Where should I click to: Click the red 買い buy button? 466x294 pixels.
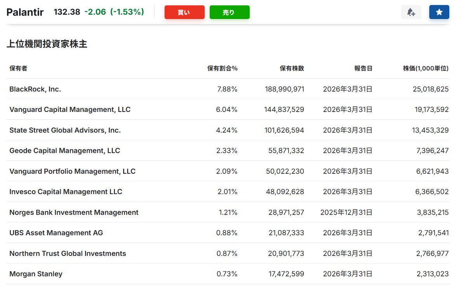coord(184,12)
